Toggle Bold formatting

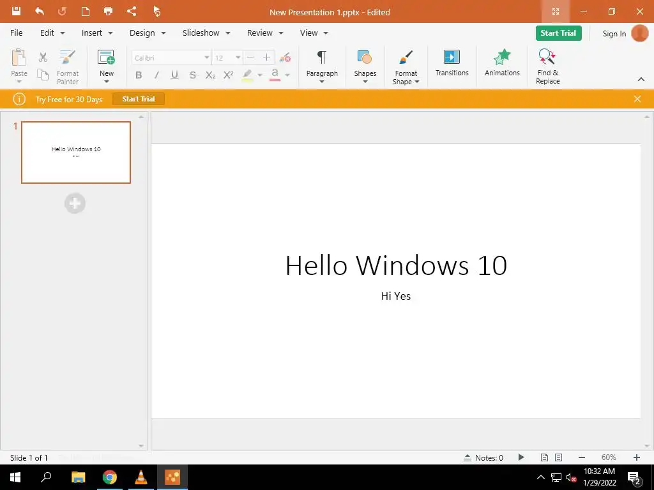(x=139, y=75)
